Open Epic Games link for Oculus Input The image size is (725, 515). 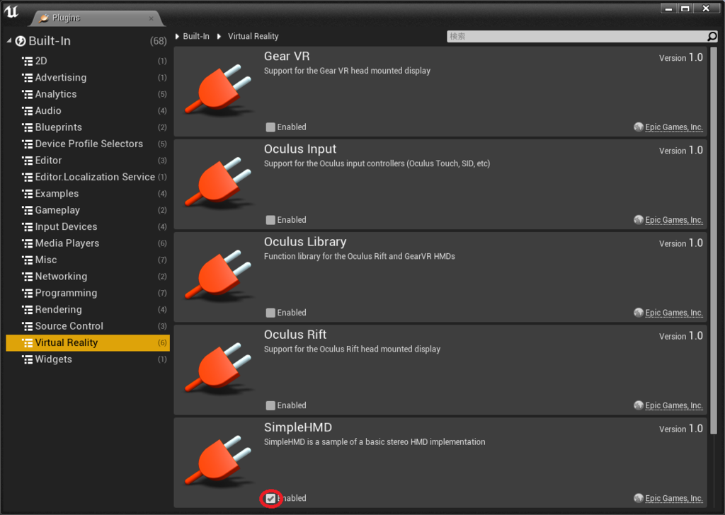click(x=674, y=220)
